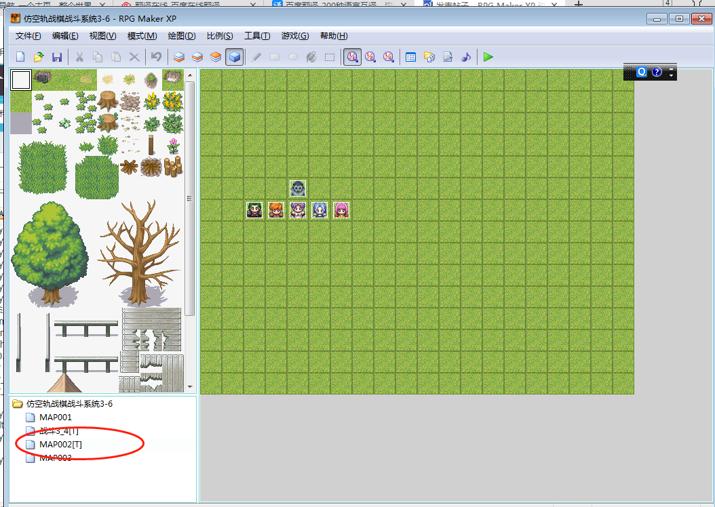
Task: Open the 工具(T) menu
Action: [257, 36]
